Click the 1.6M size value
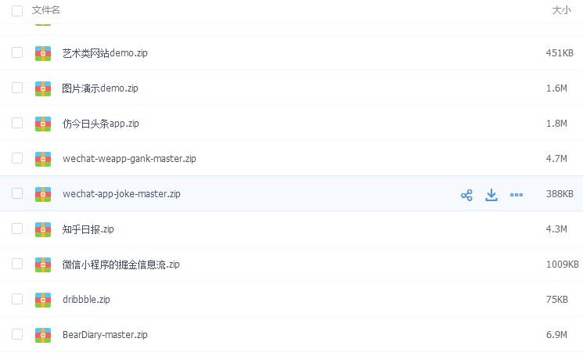The width and height of the screenshot is (583, 360). (x=556, y=88)
